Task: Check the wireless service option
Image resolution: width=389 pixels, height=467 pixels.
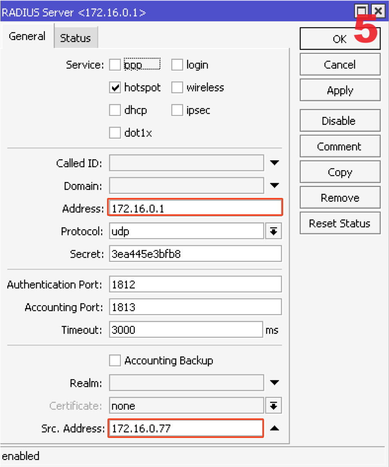Action: (x=177, y=88)
